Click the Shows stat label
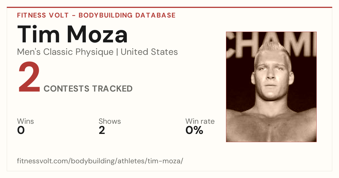Image resolution: width=339 pixels, height=178 pixels. coord(110,121)
